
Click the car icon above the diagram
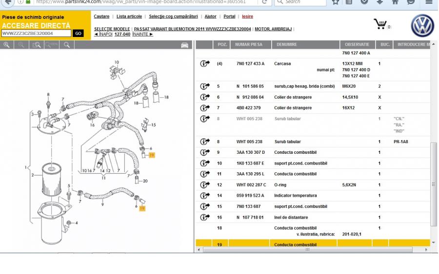pyautogui.click(x=184, y=45)
